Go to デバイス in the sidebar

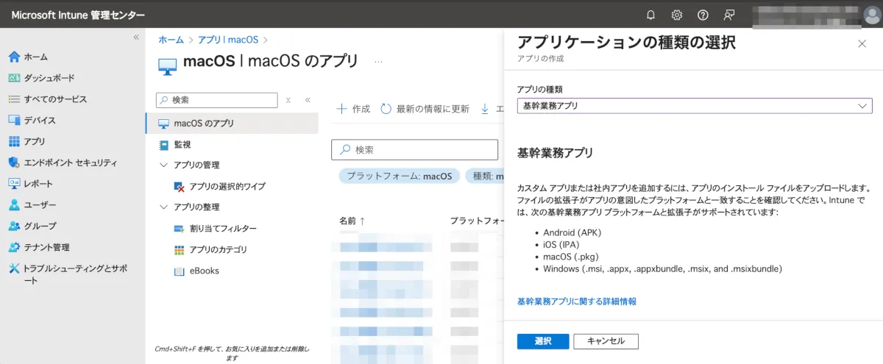pos(39,121)
